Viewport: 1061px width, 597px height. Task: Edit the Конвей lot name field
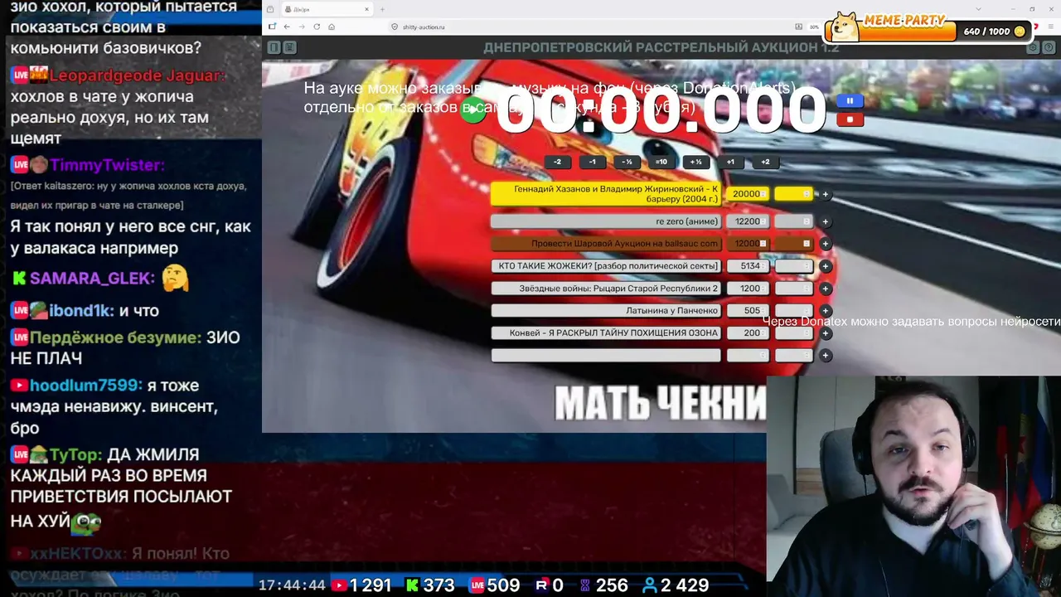pos(606,333)
